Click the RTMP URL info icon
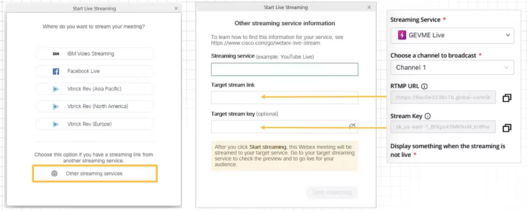 point(424,86)
